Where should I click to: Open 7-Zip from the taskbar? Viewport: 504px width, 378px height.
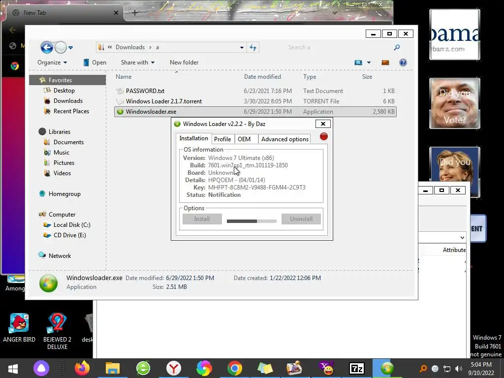tap(356, 368)
